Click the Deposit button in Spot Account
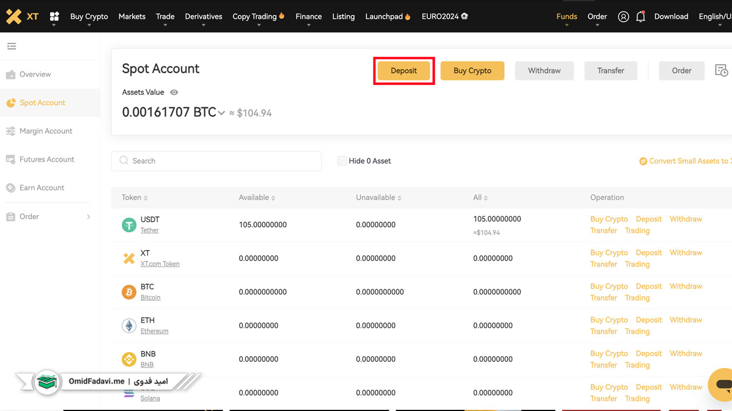Image resolution: width=732 pixels, height=411 pixels. point(404,71)
